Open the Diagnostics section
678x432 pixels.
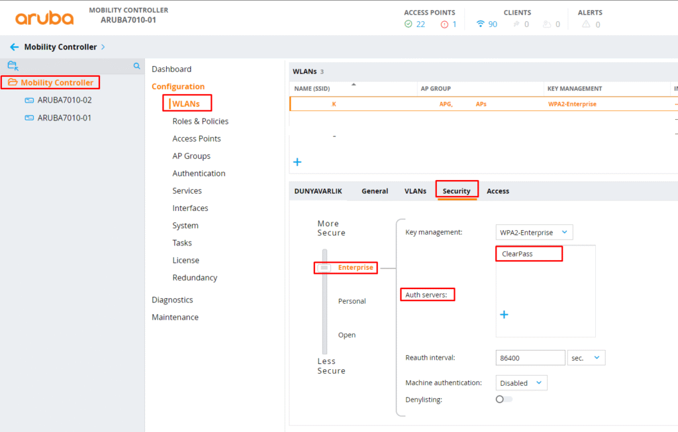(x=172, y=300)
